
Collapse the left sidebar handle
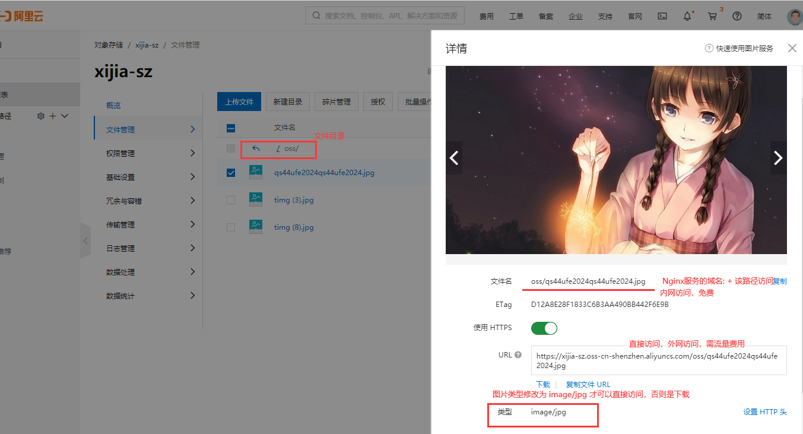pyautogui.click(x=85, y=240)
